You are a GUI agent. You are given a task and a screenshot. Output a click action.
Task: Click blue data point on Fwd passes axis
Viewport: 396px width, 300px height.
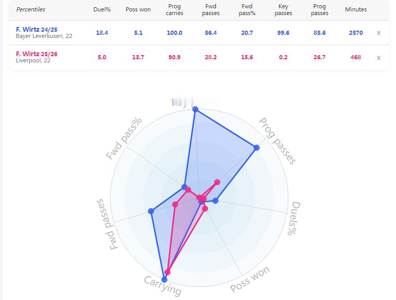[x=151, y=211]
